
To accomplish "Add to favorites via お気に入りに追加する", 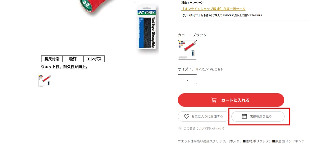I will [204, 116].
